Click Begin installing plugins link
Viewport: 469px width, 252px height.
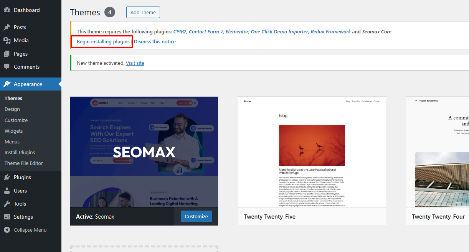(103, 41)
